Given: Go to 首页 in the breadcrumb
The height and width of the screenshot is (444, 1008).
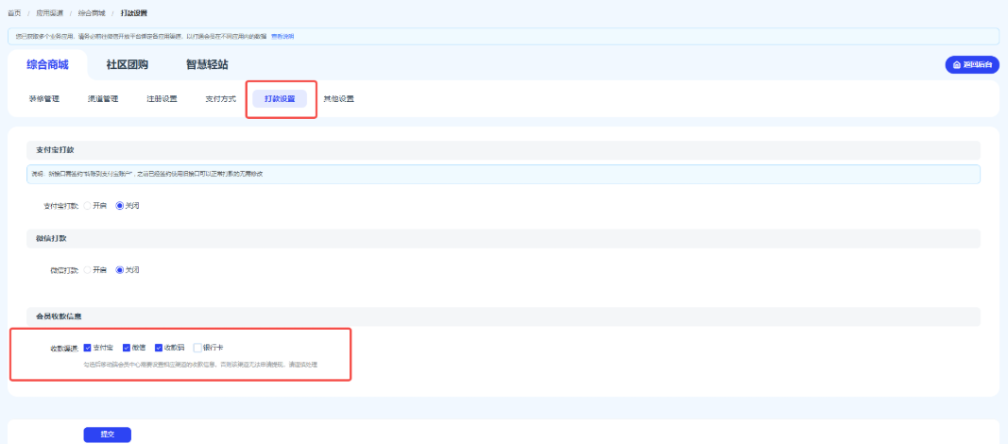Looking at the screenshot, I should (x=14, y=12).
